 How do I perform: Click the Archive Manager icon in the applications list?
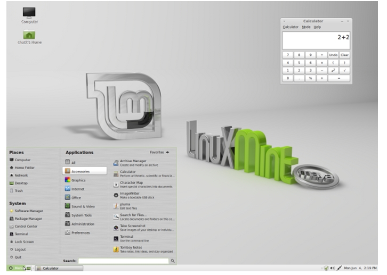point(116,163)
